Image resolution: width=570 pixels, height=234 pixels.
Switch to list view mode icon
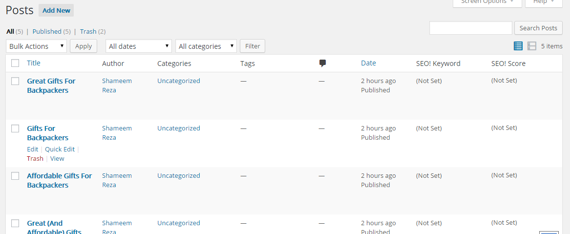(x=518, y=46)
